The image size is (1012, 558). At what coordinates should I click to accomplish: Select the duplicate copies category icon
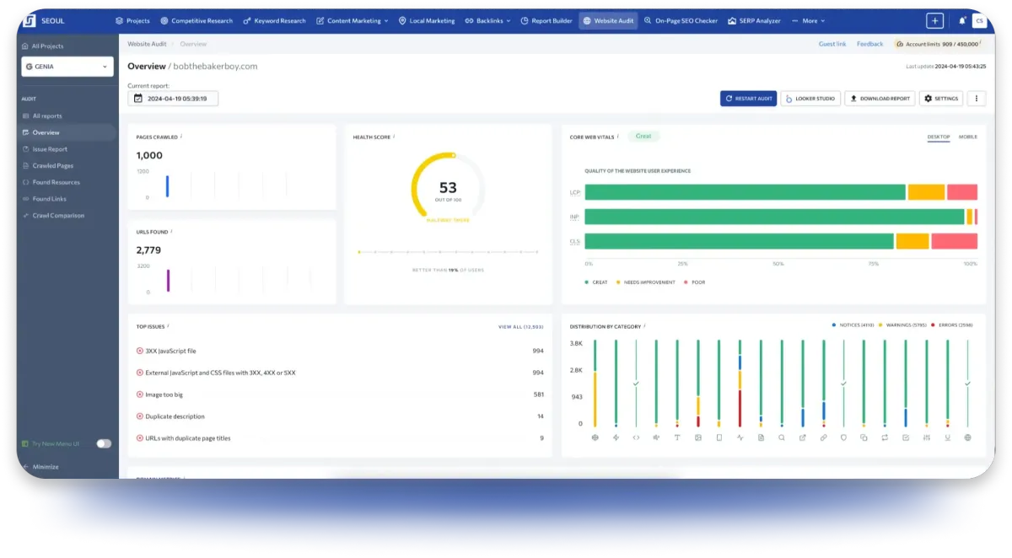point(864,438)
